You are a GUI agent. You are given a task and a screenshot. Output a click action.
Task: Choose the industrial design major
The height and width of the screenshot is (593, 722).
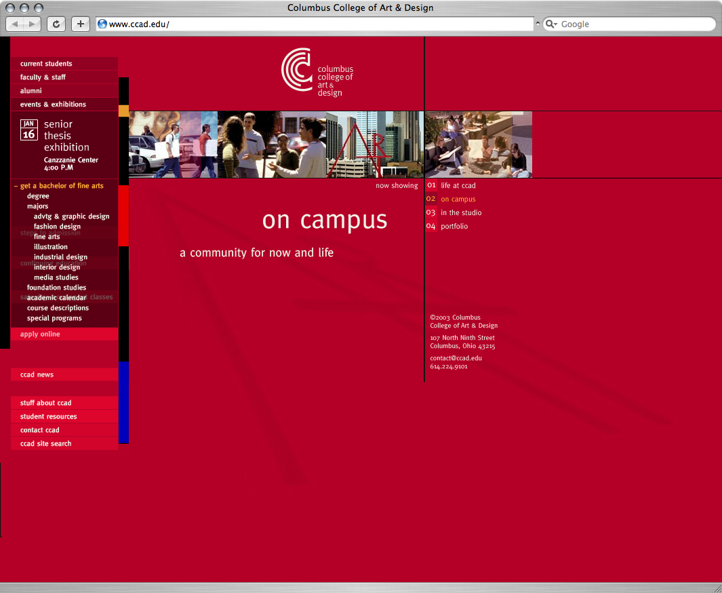click(60, 257)
